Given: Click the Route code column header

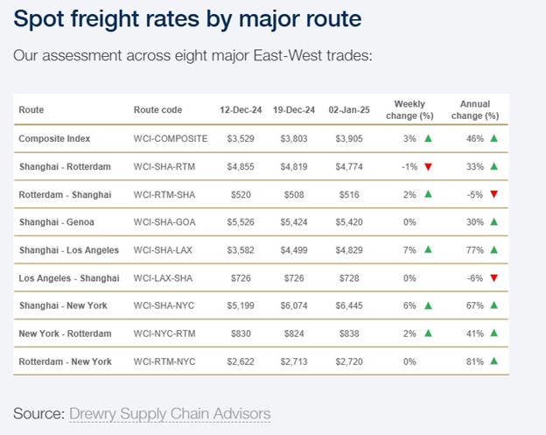Looking at the screenshot, I should 157,110.
